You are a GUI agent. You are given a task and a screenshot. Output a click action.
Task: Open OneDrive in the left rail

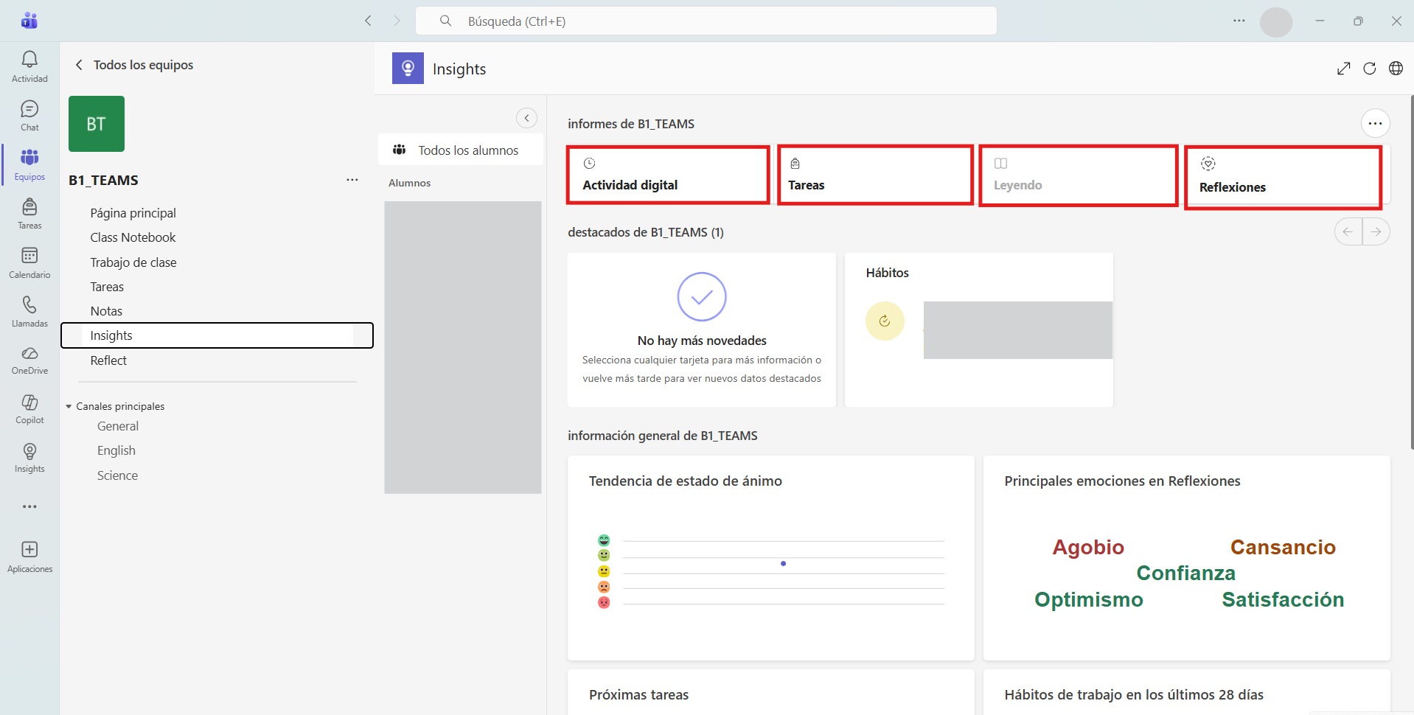click(29, 360)
